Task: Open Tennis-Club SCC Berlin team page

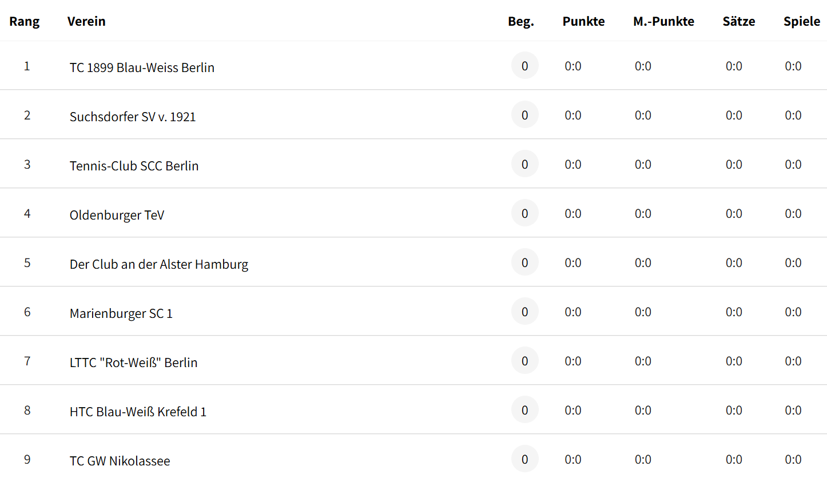Action: pos(134,166)
